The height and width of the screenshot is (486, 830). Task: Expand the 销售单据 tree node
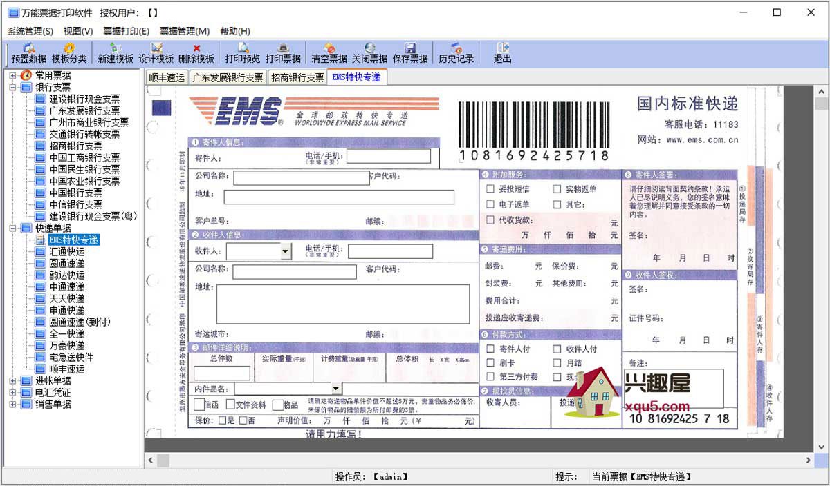click(12, 405)
